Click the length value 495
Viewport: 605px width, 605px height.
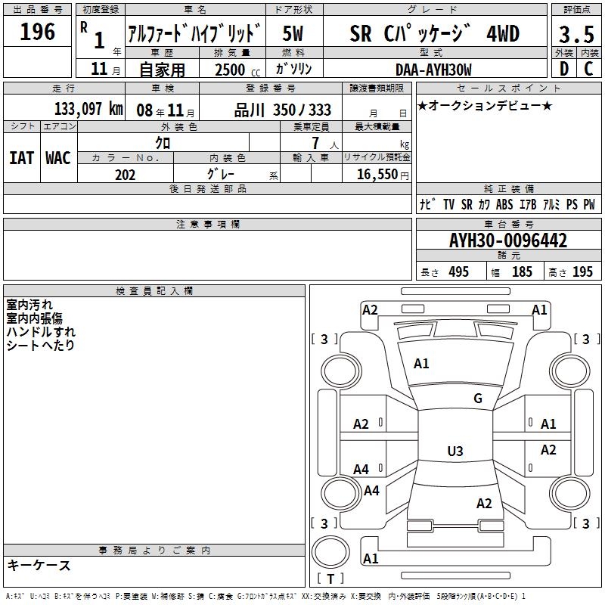(x=458, y=271)
